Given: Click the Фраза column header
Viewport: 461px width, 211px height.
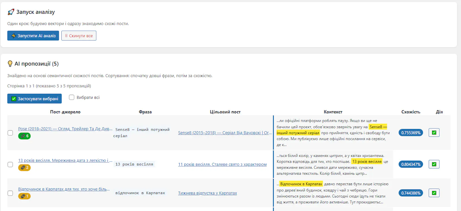Looking at the screenshot, I should [145, 112].
